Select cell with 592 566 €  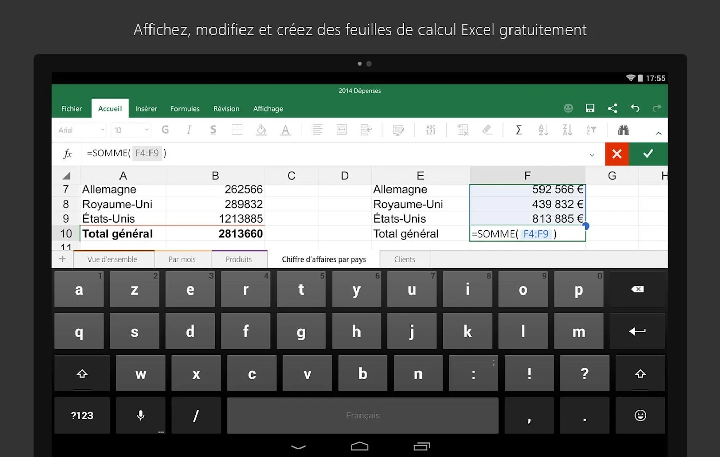[528, 190]
